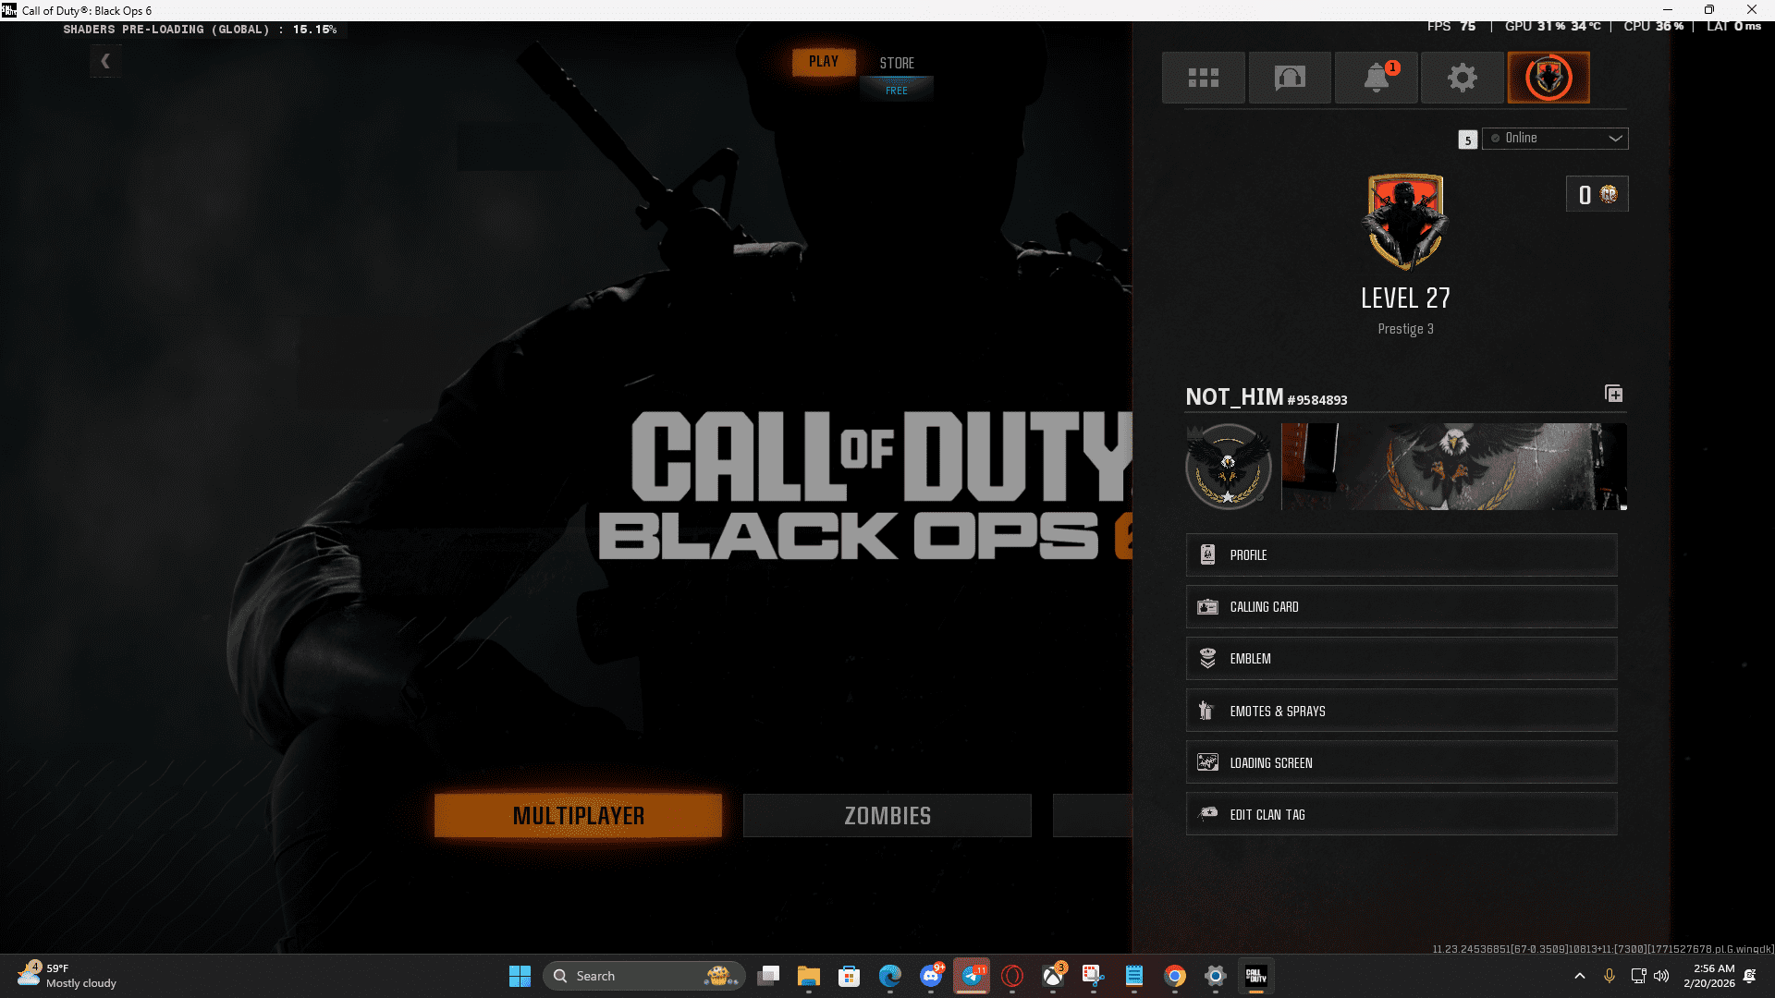This screenshot has width=1775, height=998.
Task: Open the headset social channels icon
Action: [1290, 78]
